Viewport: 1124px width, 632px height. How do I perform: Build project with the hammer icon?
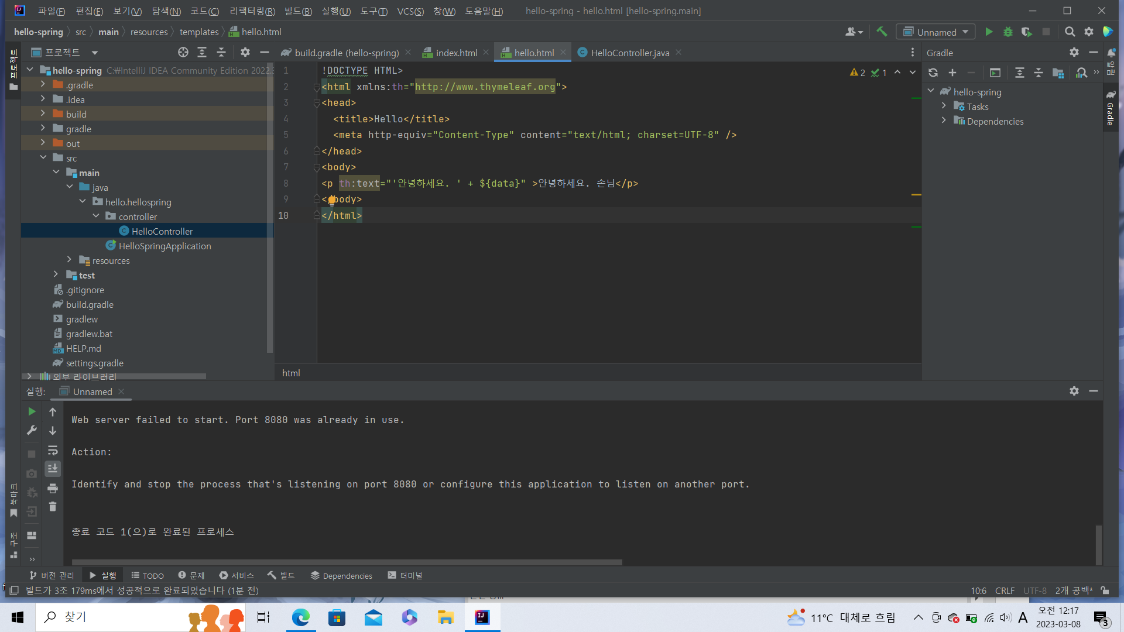coord(882,32)
